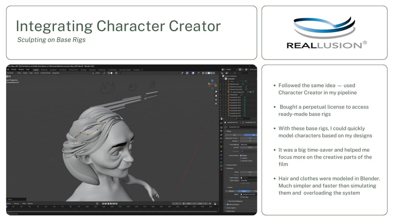Open the Render menu
This screenshot has width=393, height=221.
pos(14,70)
